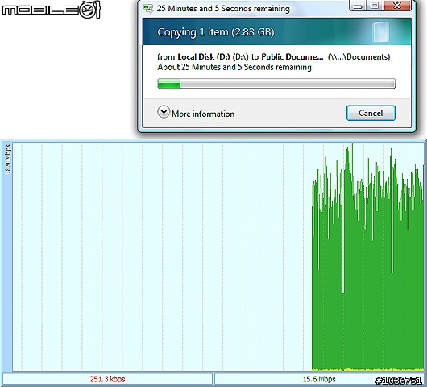Click 'About 25 Minutes and 5 Seconds remaining' text
The width and height of the screenshot is (427, 387).
pos(234,67)
